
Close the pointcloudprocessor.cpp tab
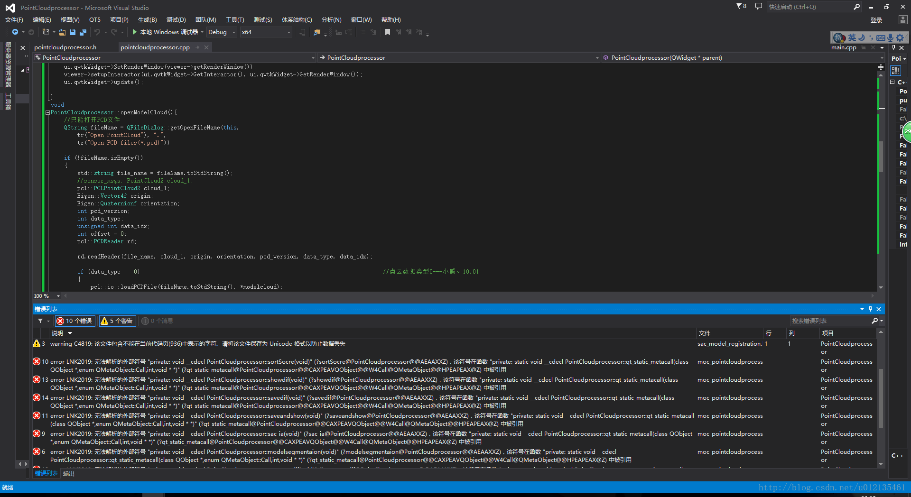click(206, 47)
